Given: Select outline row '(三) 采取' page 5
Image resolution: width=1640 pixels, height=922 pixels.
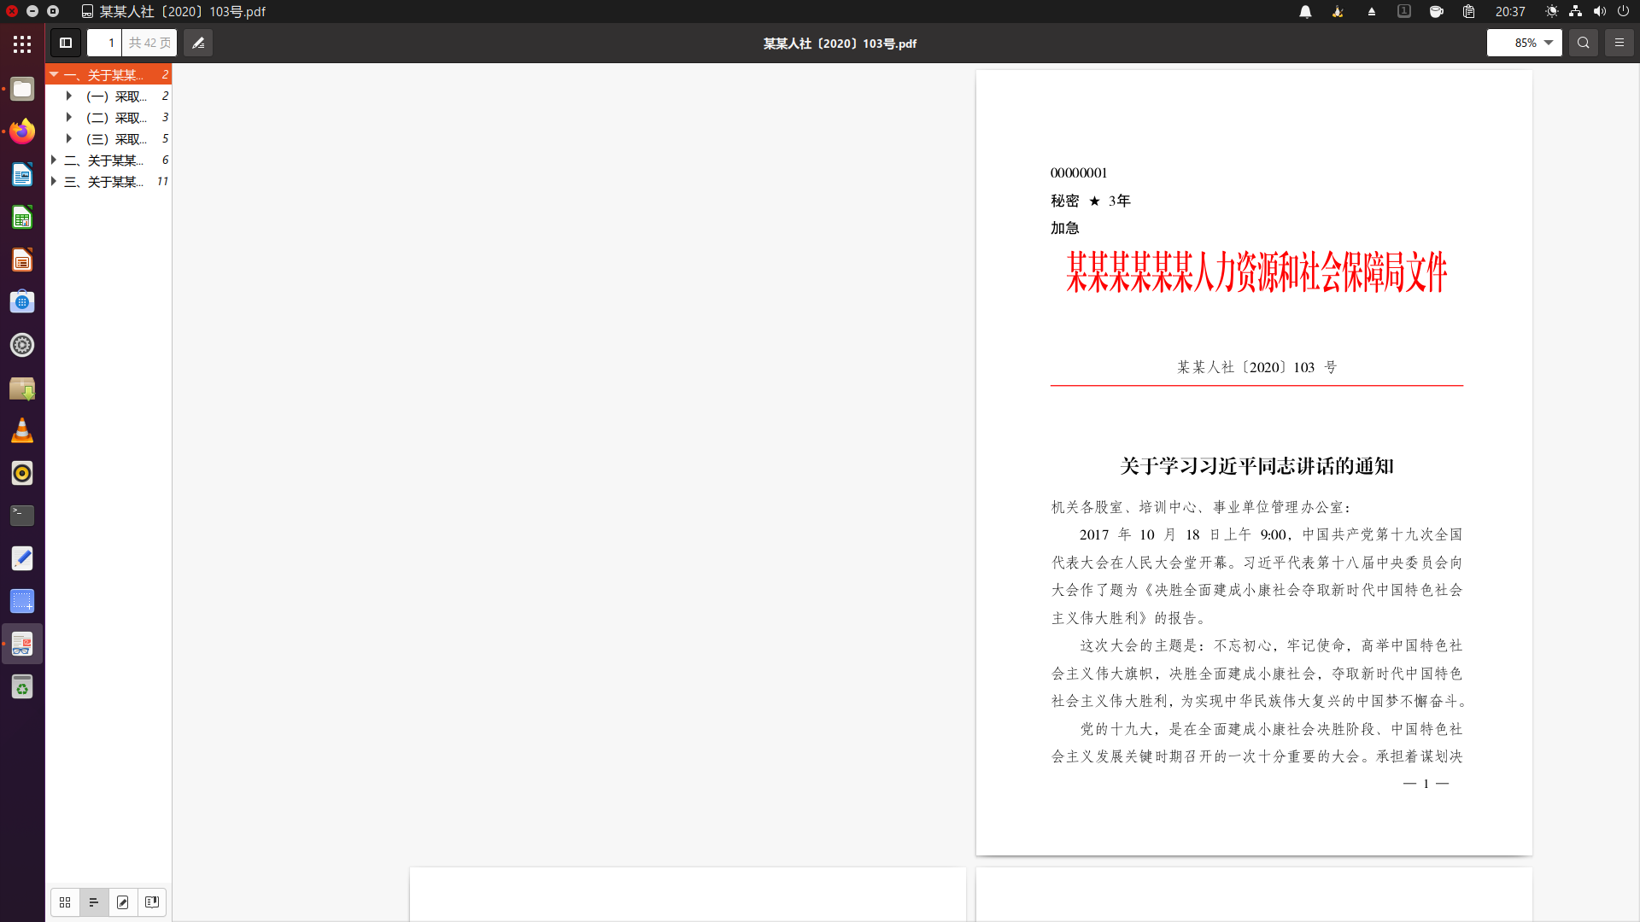Looking at the screenshot, I should click(x=108, y=138).
